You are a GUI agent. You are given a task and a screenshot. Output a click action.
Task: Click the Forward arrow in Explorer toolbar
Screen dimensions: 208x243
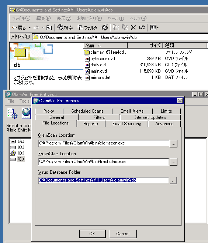pyautogui.click(x=36, y=28)
